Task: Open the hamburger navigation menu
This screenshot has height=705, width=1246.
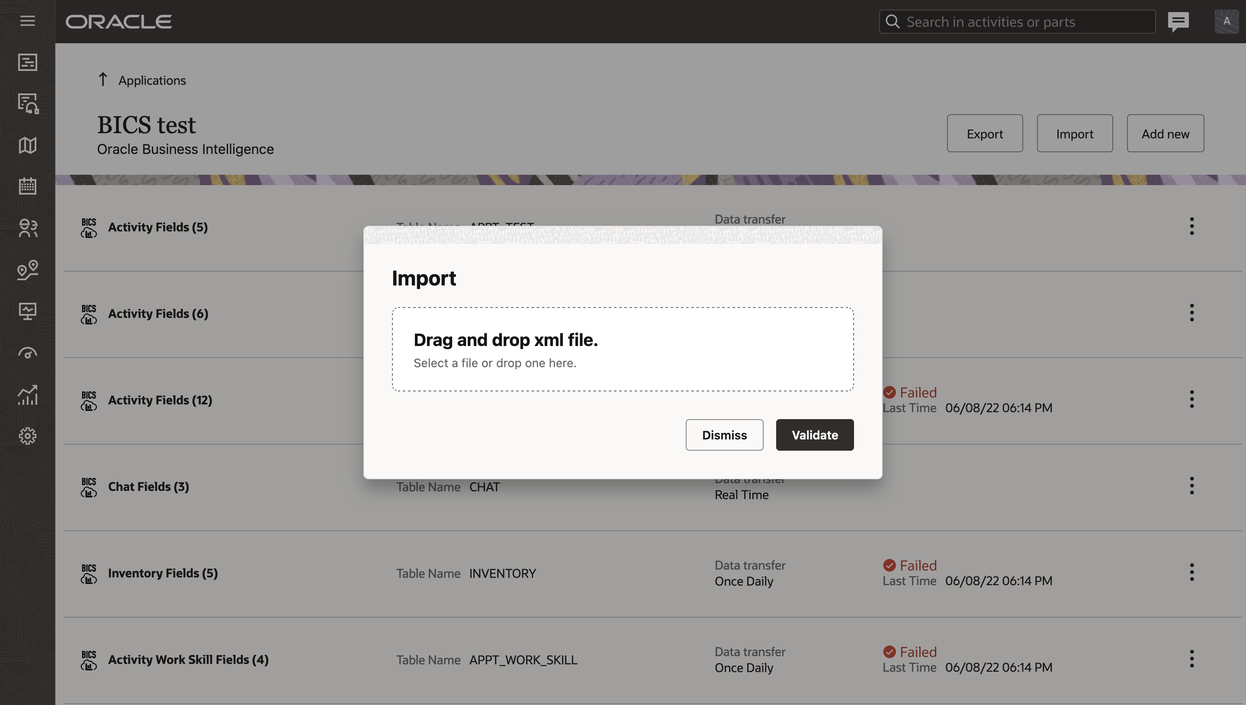Action: 28,21
